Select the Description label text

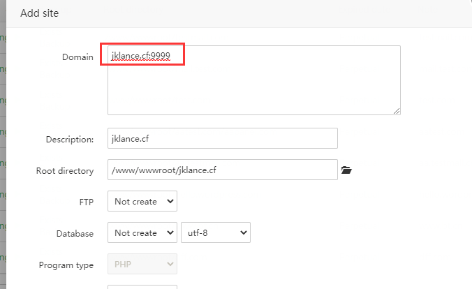[x=70, y=139]
